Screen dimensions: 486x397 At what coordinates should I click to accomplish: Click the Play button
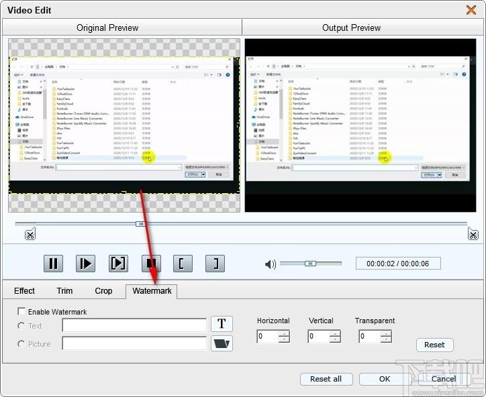85,264
